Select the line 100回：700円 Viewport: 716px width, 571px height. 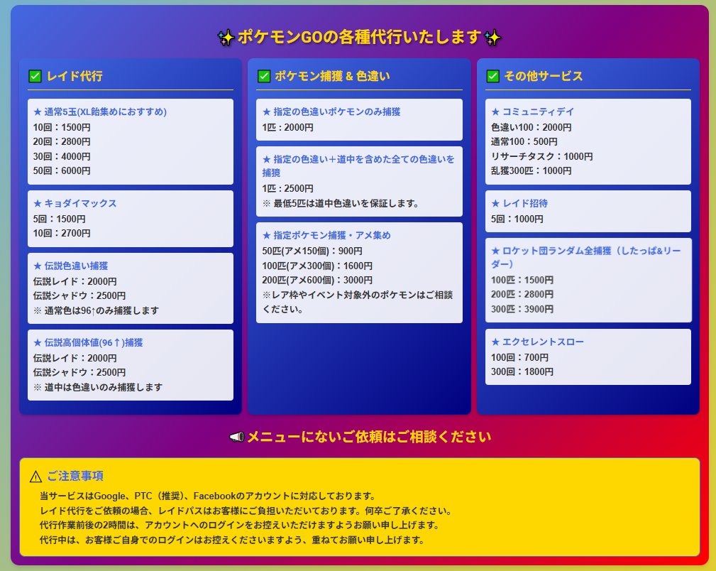tap(520, 357)
